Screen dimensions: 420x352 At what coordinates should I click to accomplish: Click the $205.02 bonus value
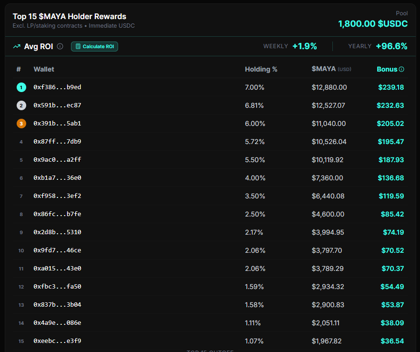(390, 124)
